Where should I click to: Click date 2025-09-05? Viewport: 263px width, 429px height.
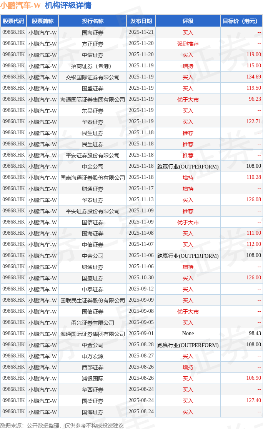pos(141,322)
